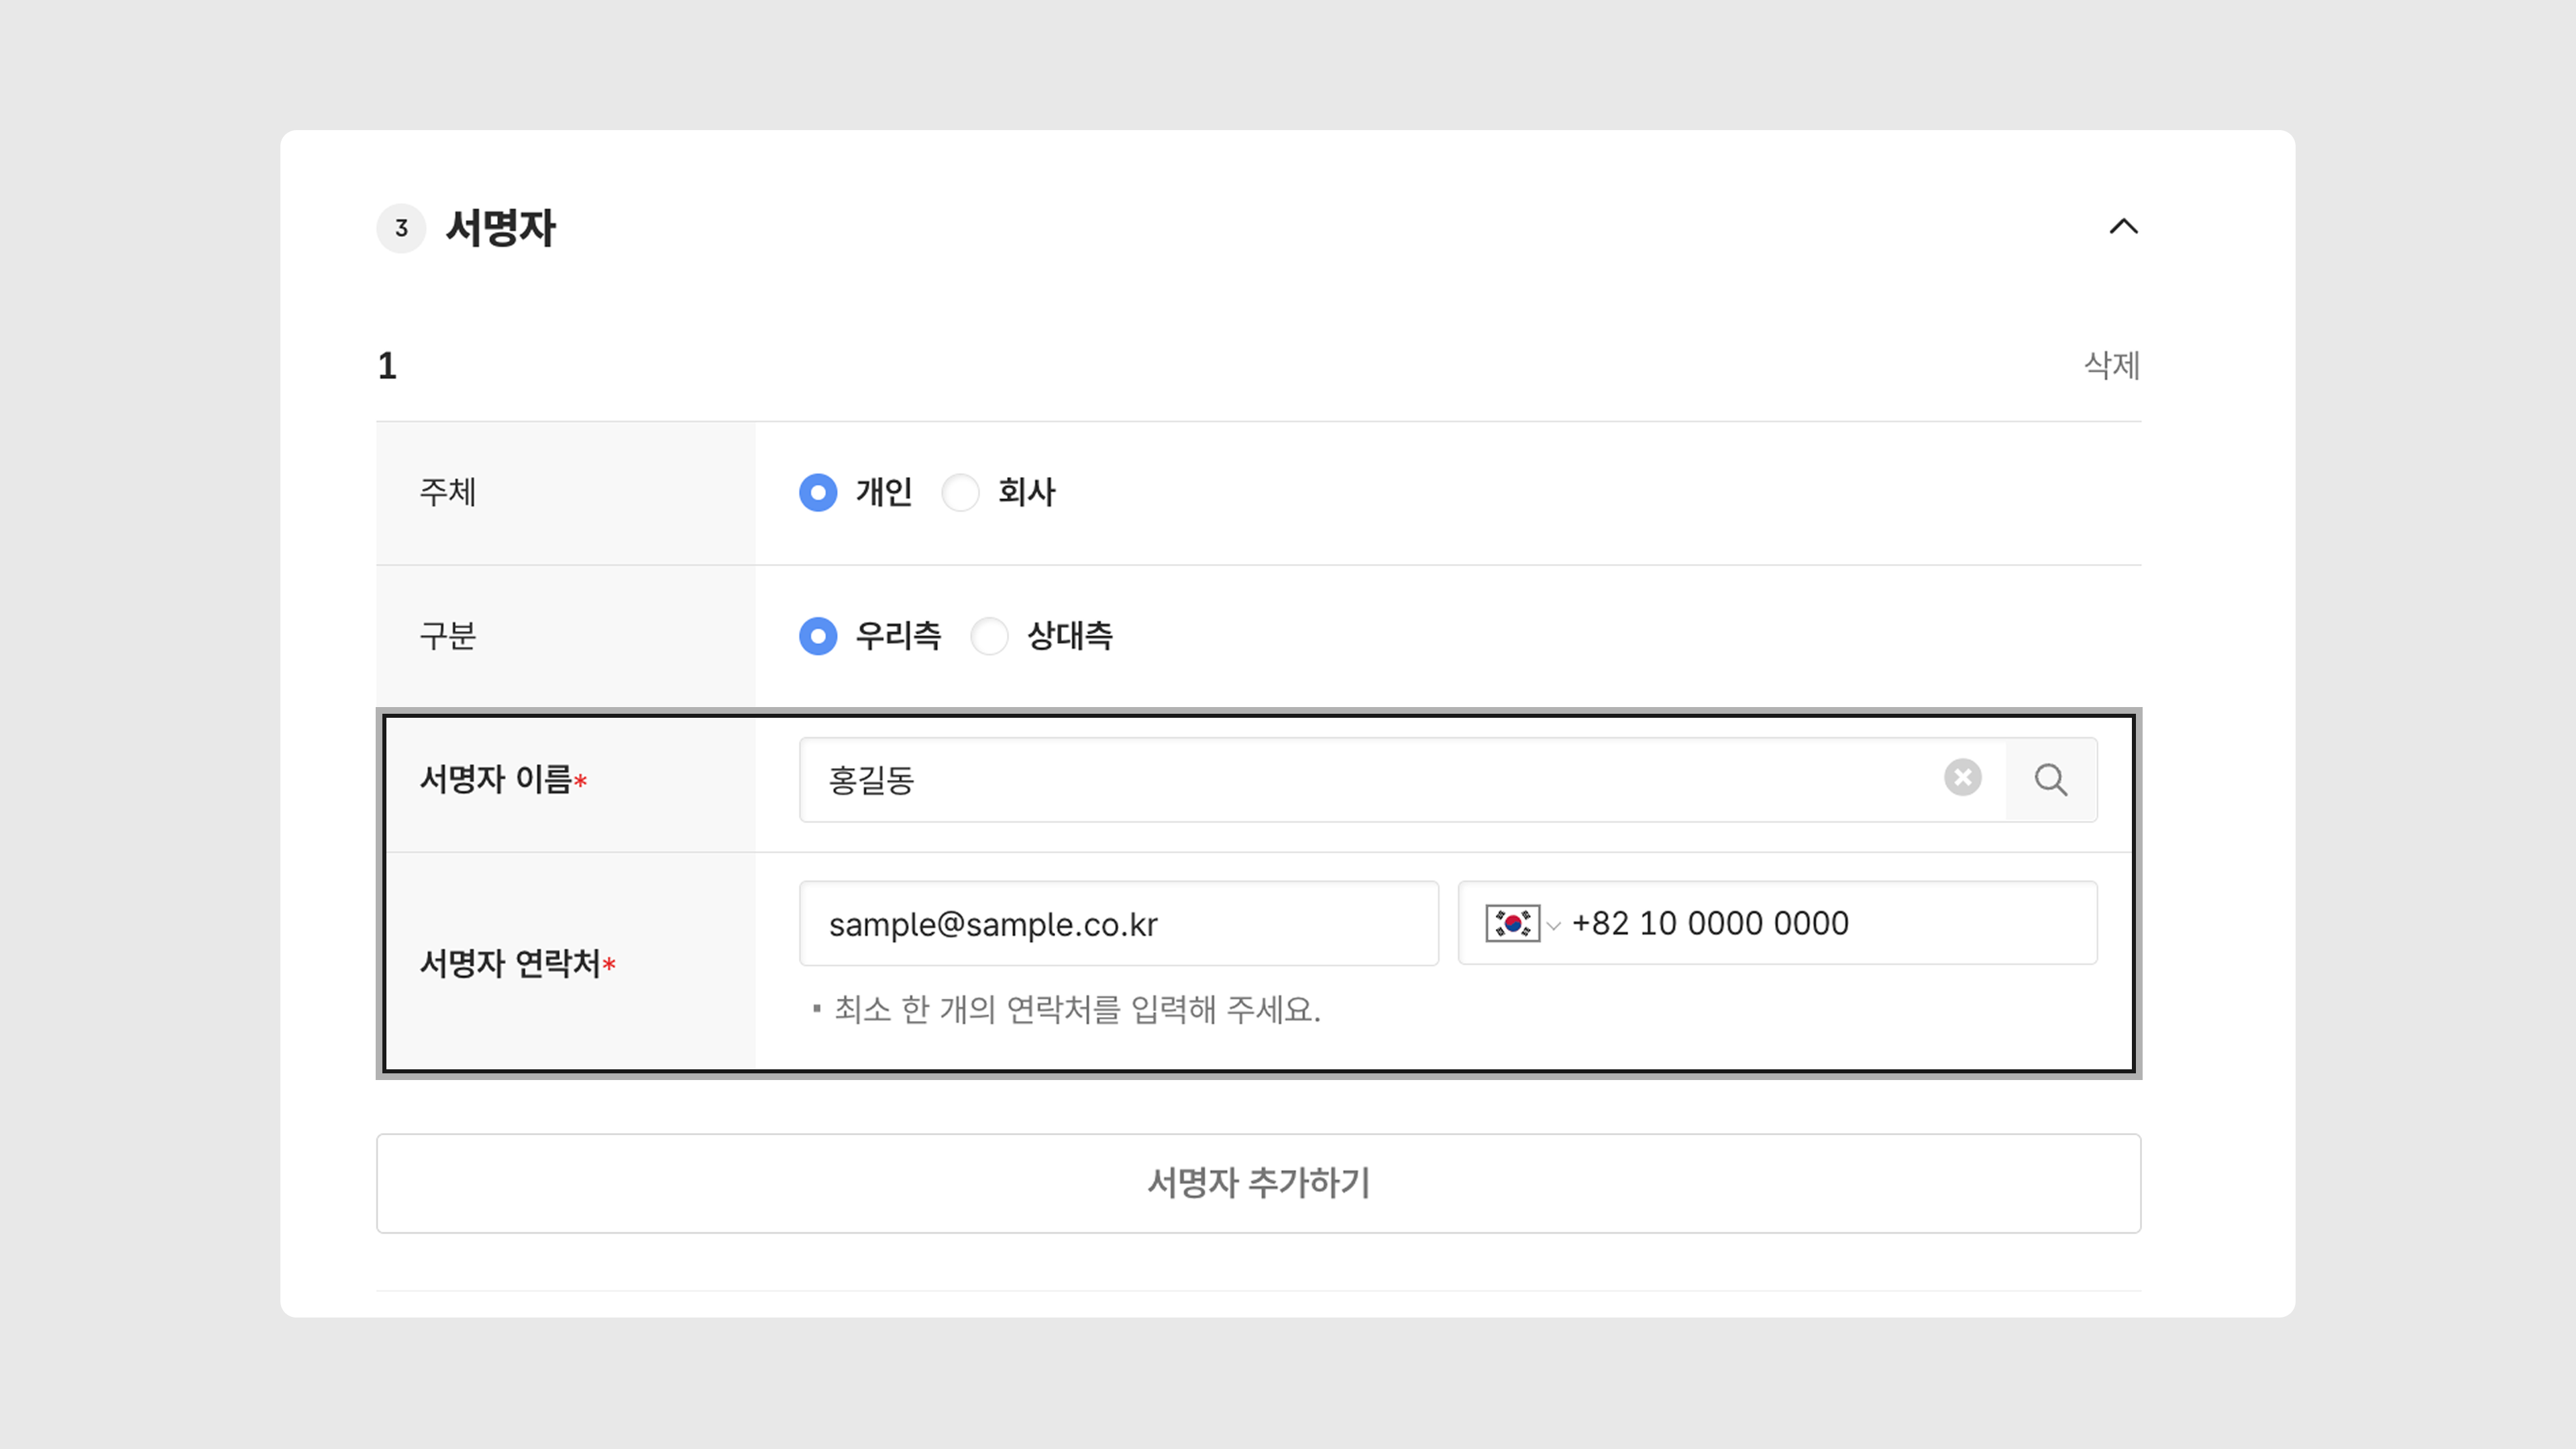Click the 구분 row label

447,636
